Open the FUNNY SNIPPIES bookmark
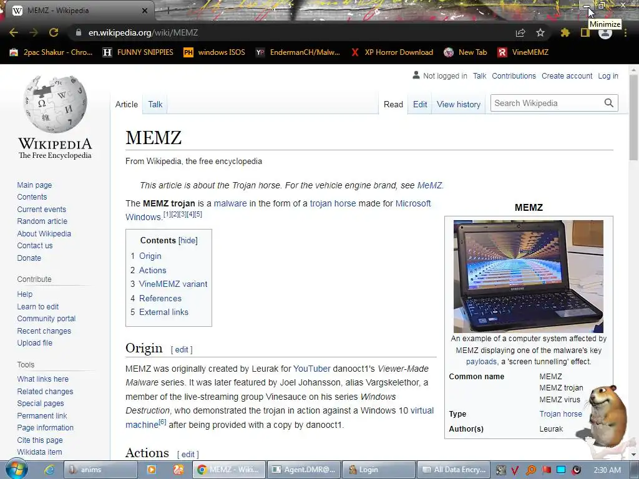This screenshot has width=639, height=479. point(138,52)
